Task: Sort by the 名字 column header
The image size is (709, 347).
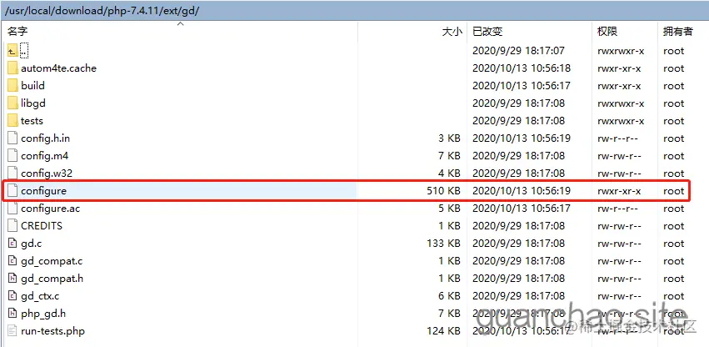Action: click(17, 31)
